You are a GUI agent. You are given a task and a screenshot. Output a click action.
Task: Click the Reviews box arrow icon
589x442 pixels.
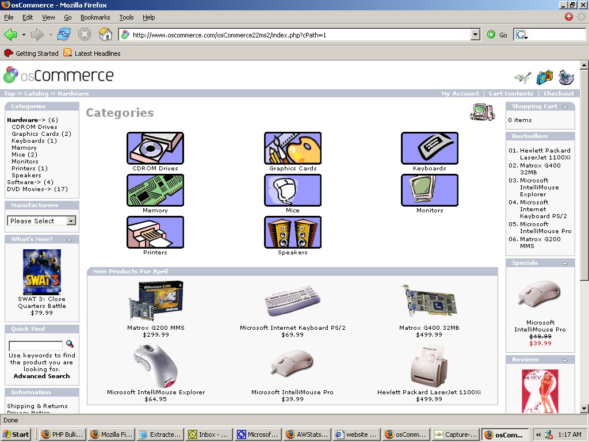click(x=565, y=360)
